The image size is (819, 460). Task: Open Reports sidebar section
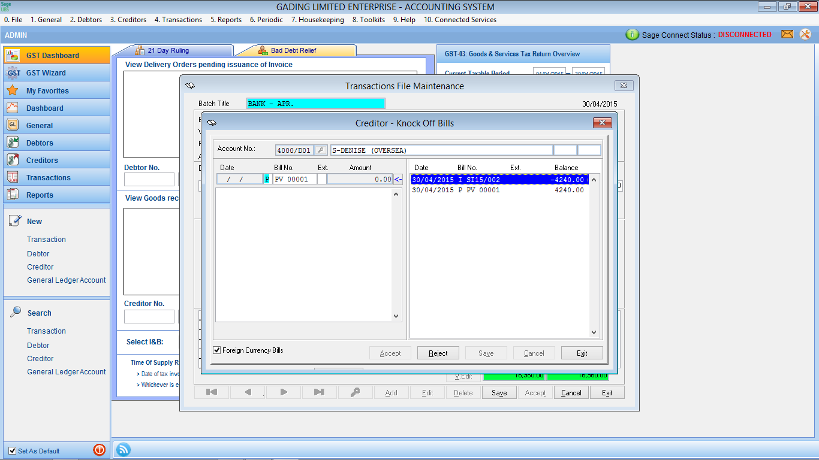coord(57,195)
